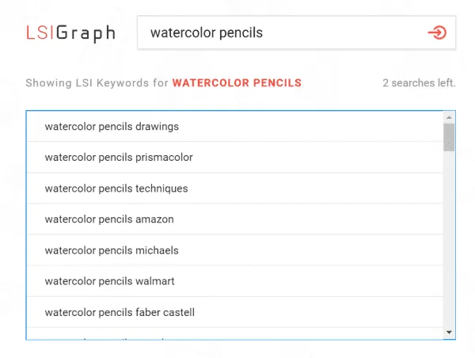Click the empty area of the search box
This screenshot has width=475, height=358.
pos(342,32)
